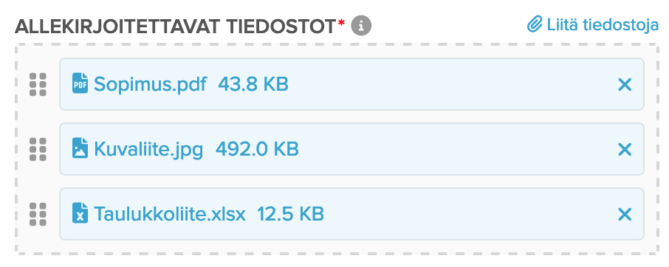
Task: Open the Liitä tiedostoja link
Action: (593, 25)
